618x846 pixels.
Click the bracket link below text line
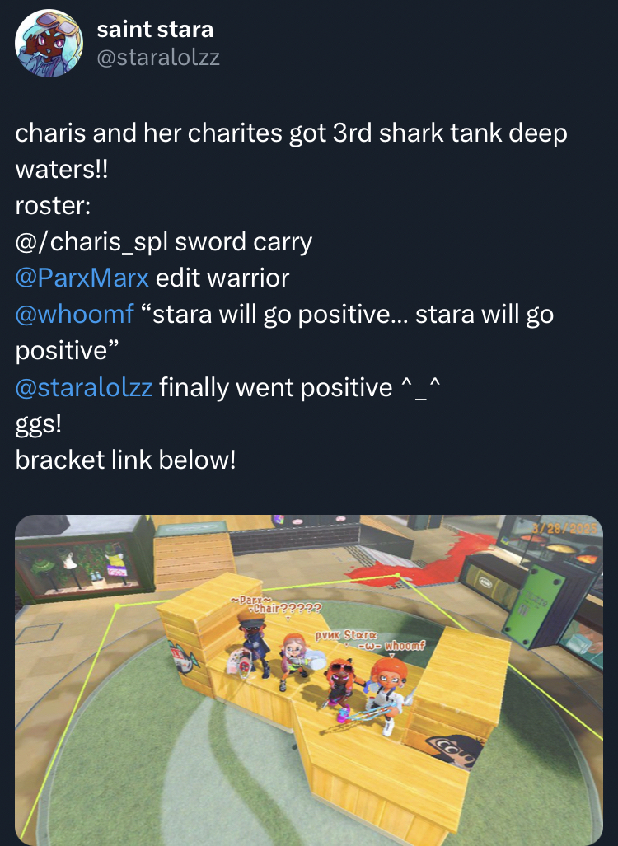tap(125, 460)
